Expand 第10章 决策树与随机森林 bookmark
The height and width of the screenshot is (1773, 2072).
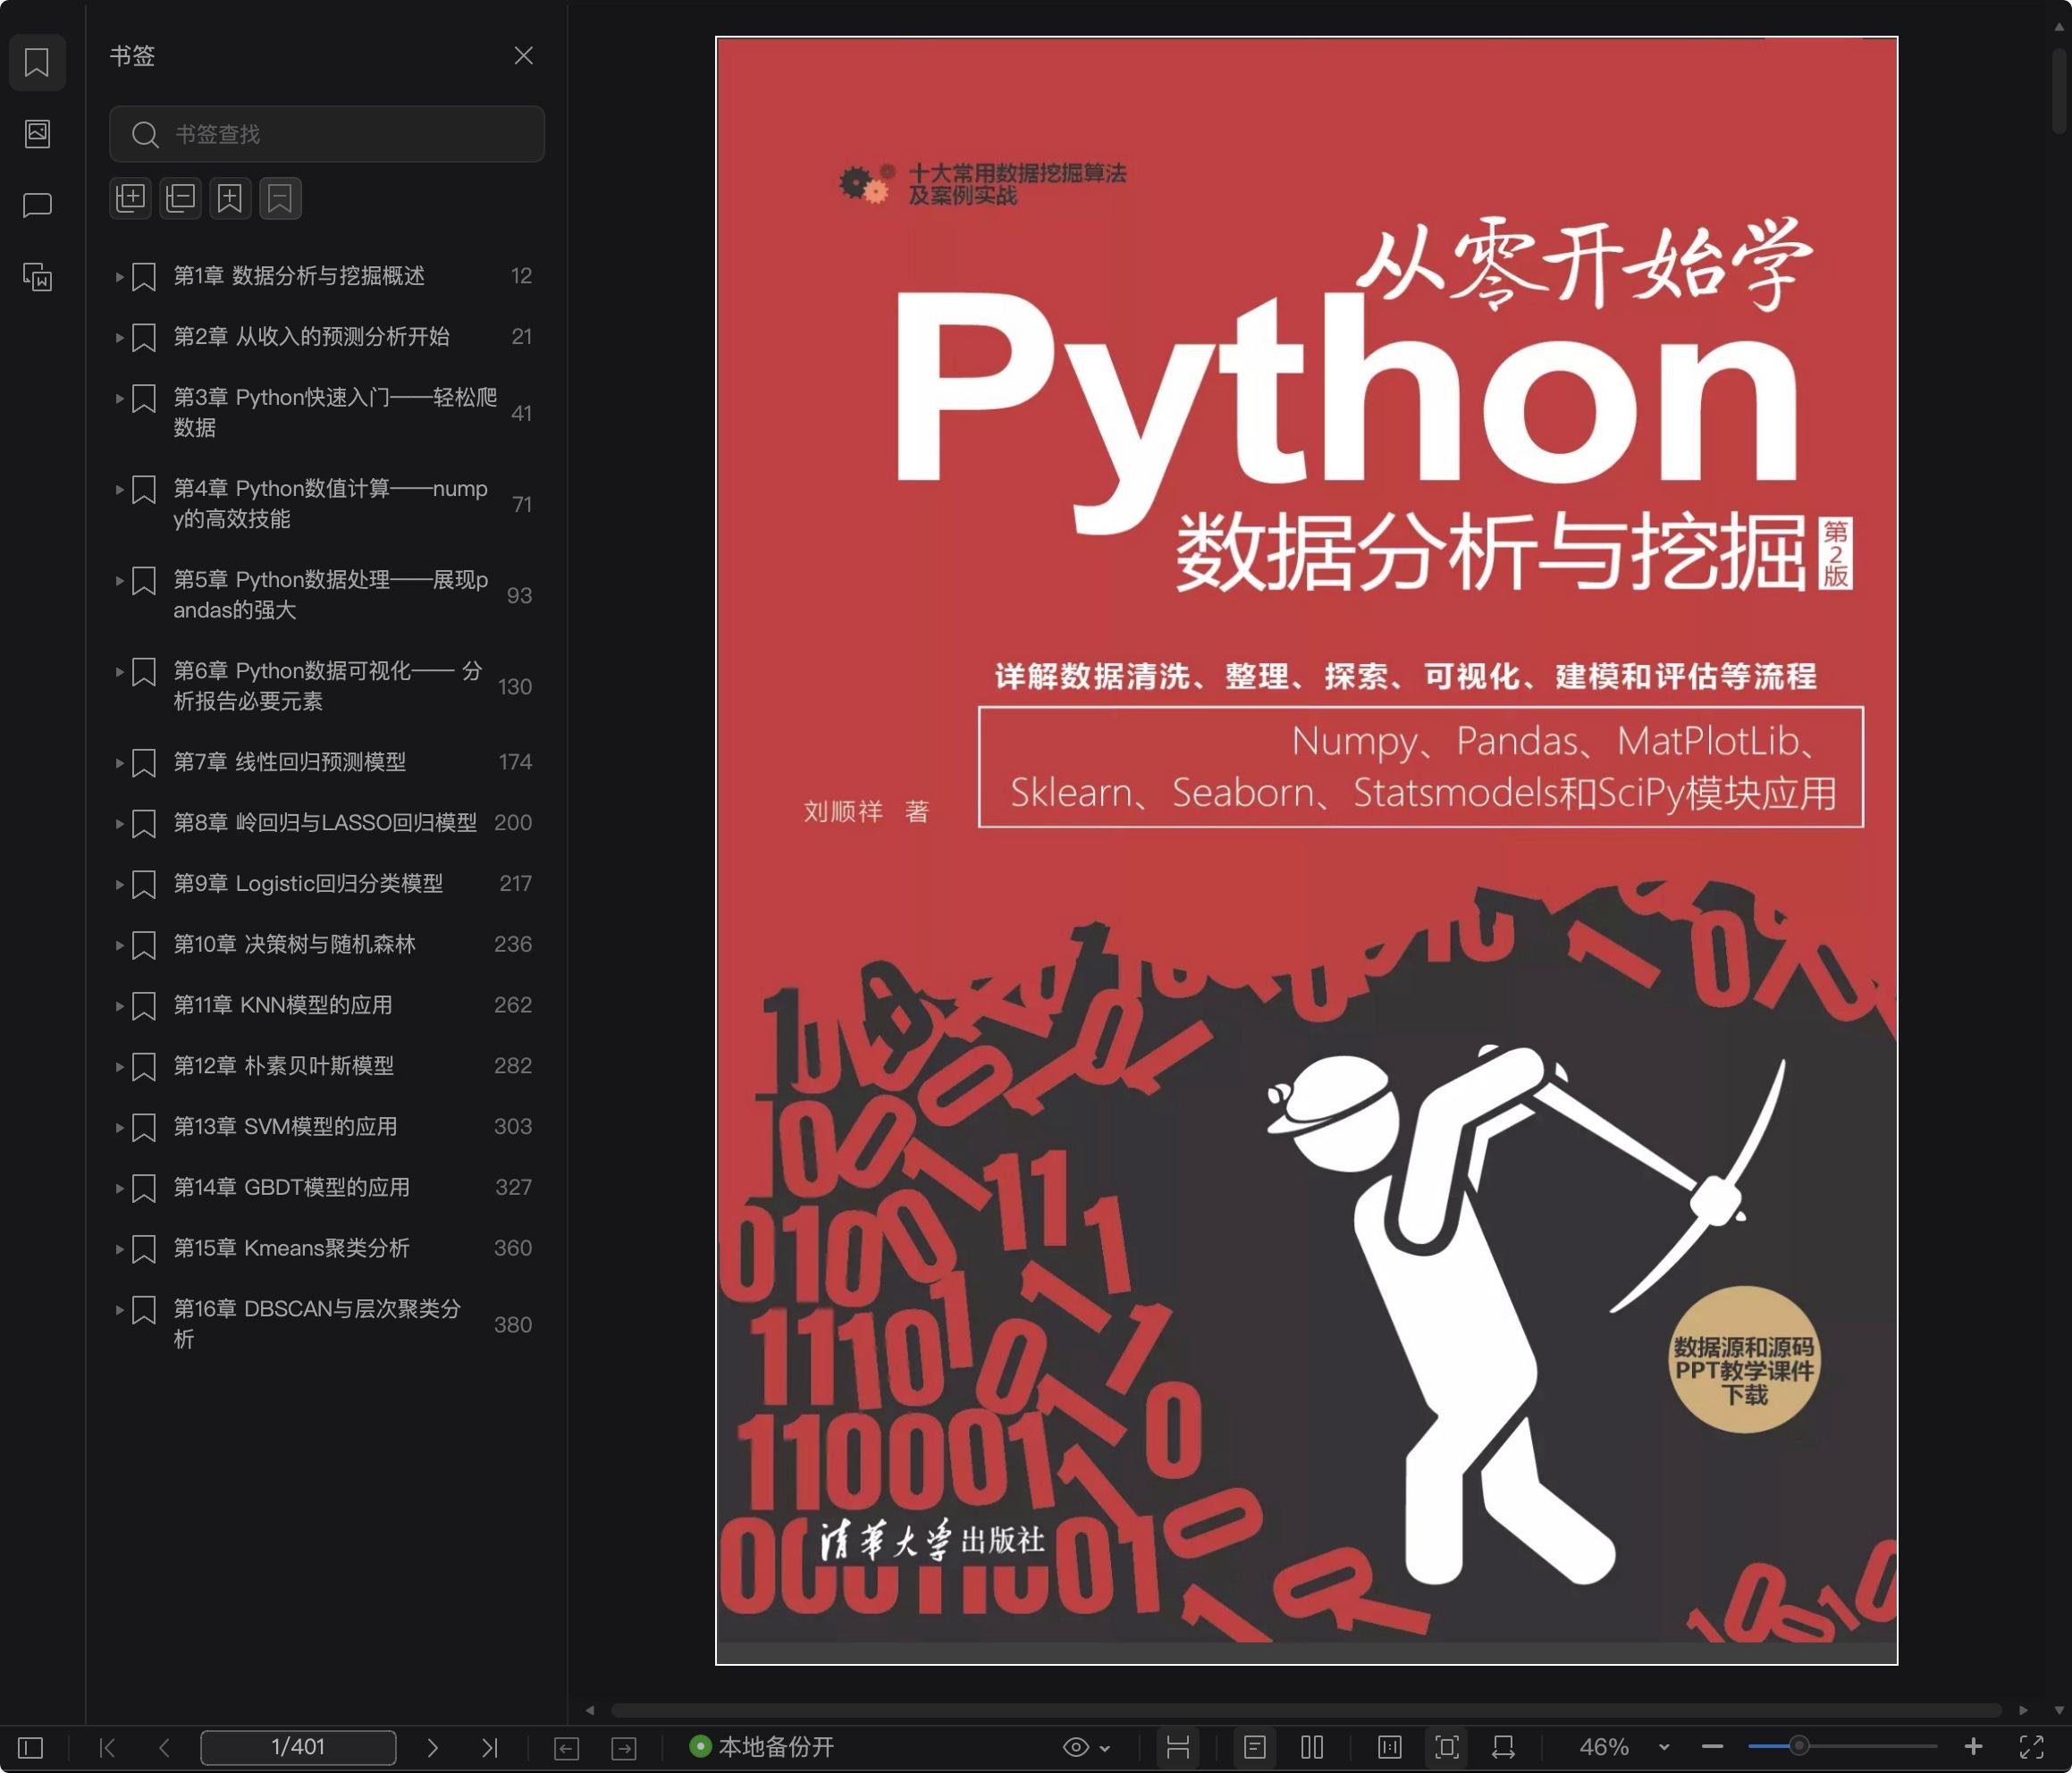pyautogui.click(x=119, y=945)
